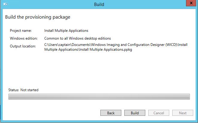Image resolution: width=198 pixels, height=123 pixels.
Task: Click the "Build" window title text
Action: click(99, 4)
